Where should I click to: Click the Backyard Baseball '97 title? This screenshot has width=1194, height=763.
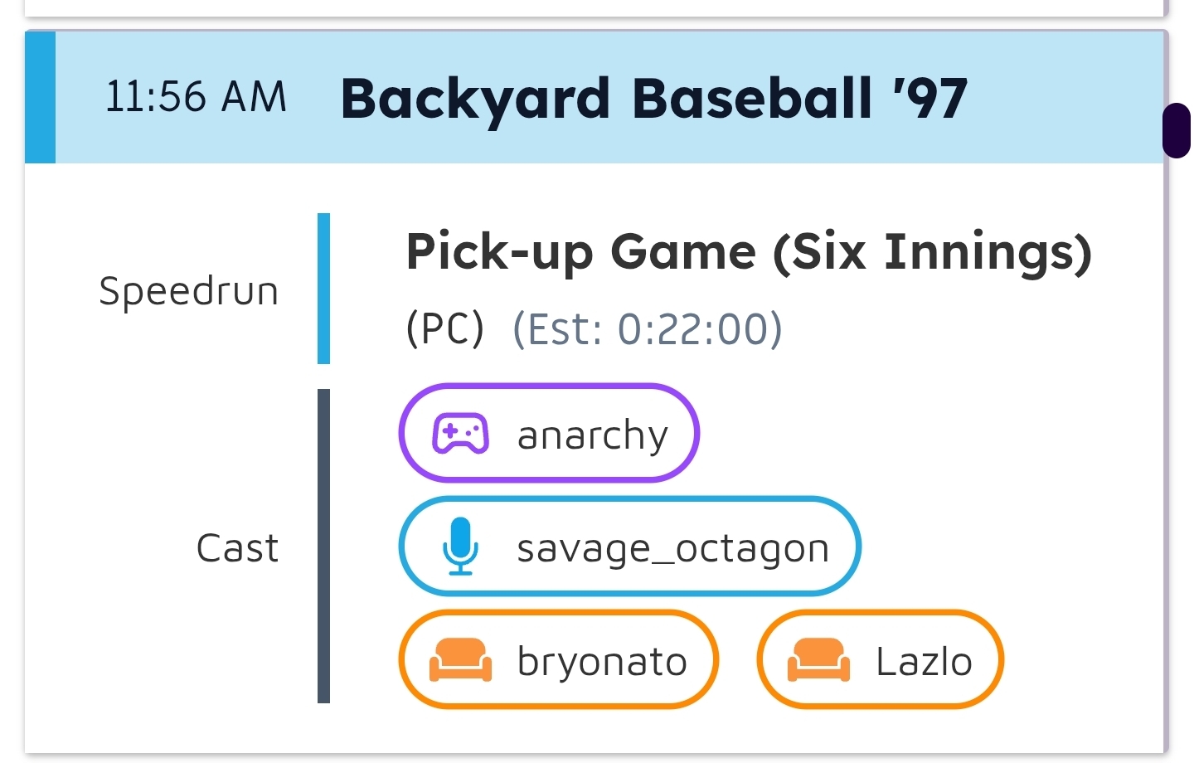(654, 98)
